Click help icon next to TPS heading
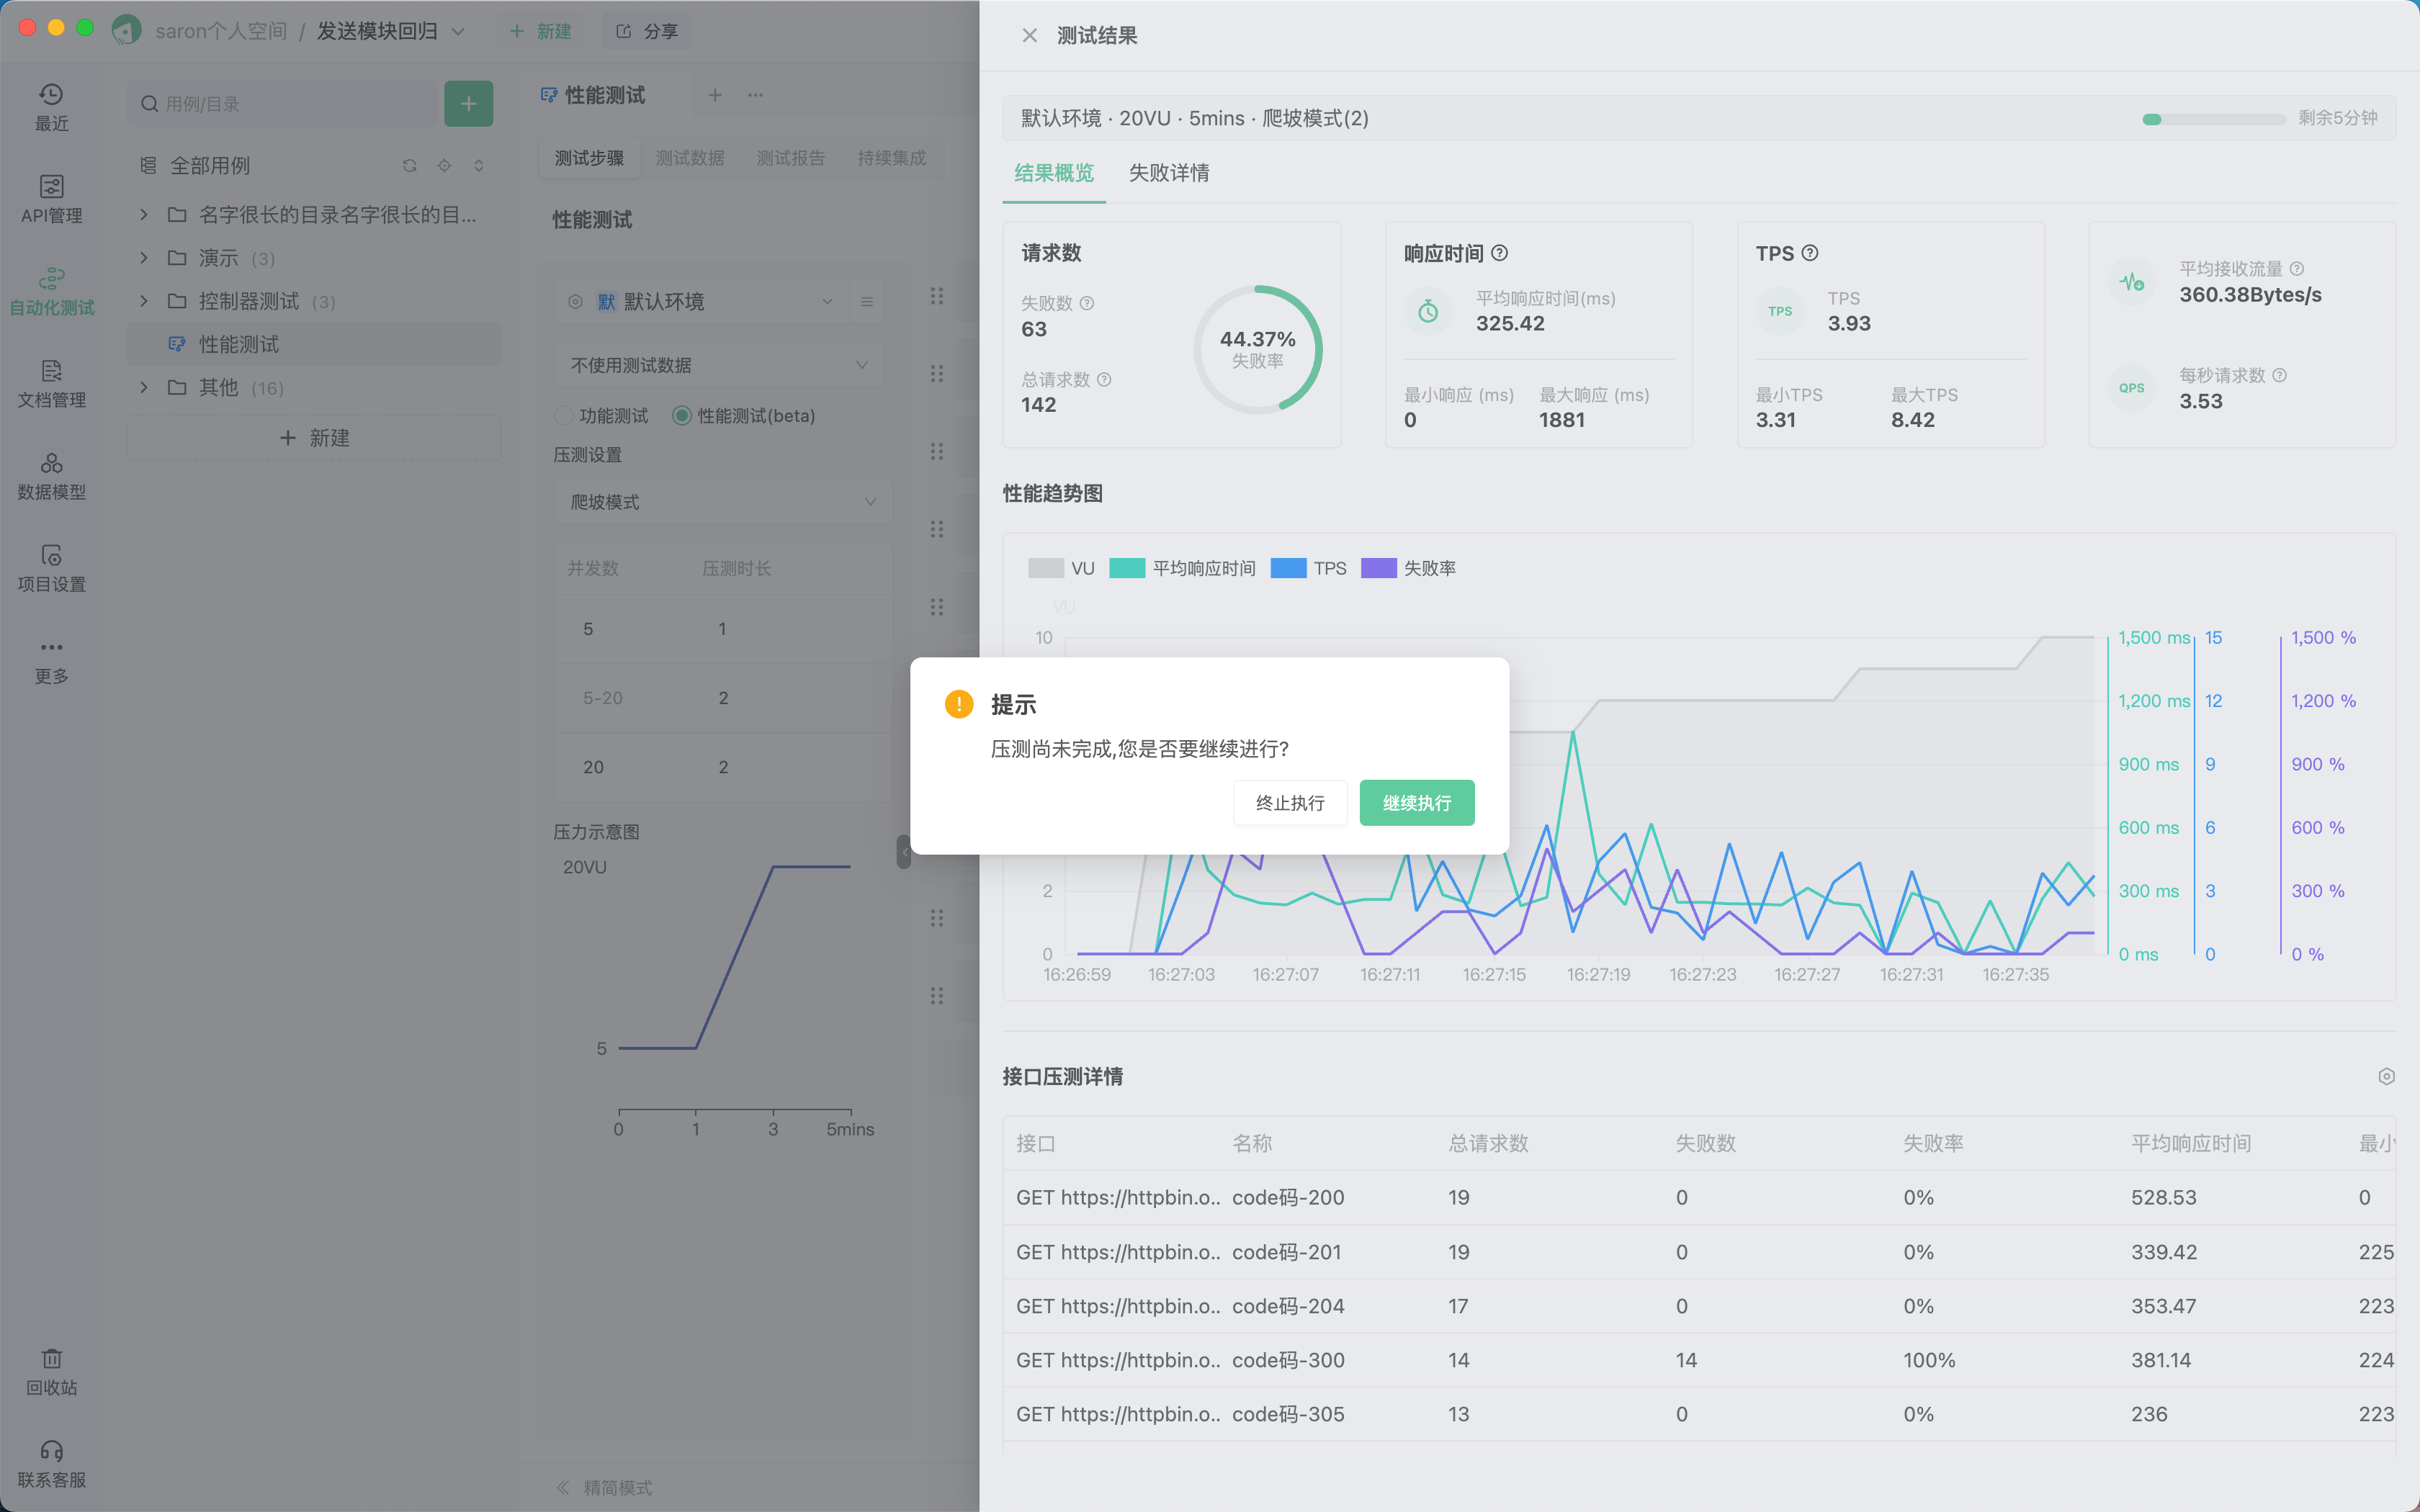The height and width of the screenshot is (1512, 2420). (1809, 253)
